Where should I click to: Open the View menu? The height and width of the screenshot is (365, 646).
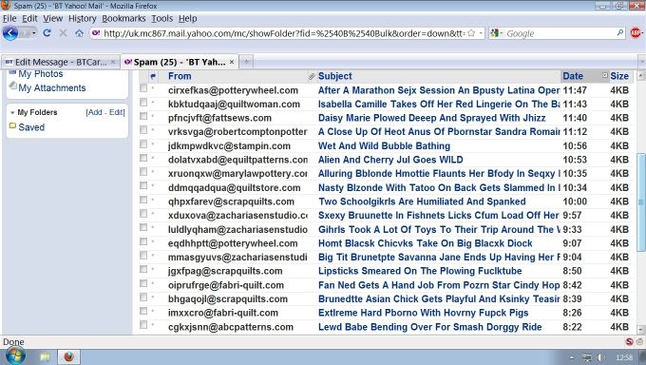pos(53,19)
